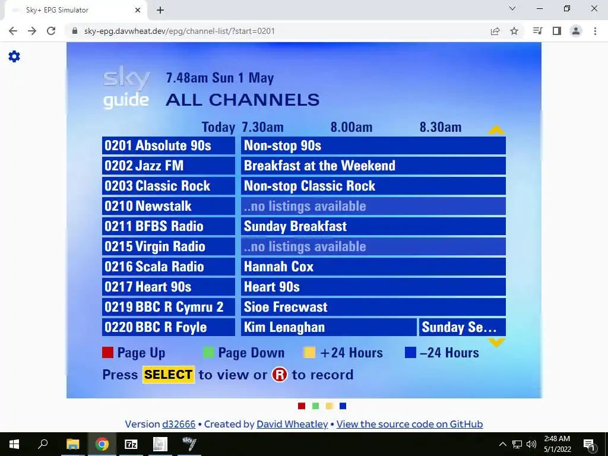Open View the source code on GitHub
The width and height of the screenshot is (608, 456).
click(x=410, y=424)
